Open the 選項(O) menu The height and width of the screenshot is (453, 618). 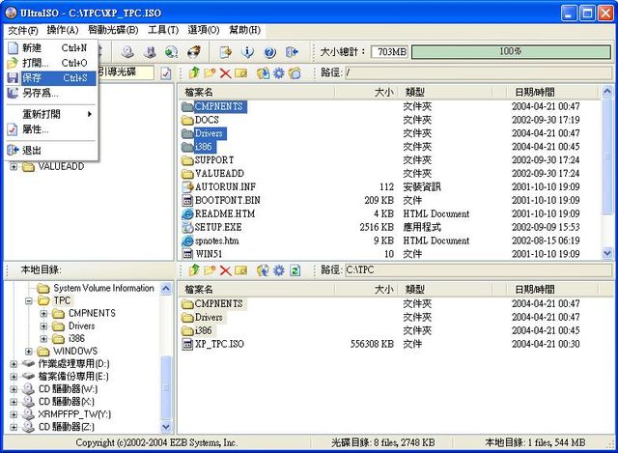click(x=204, y=30)
